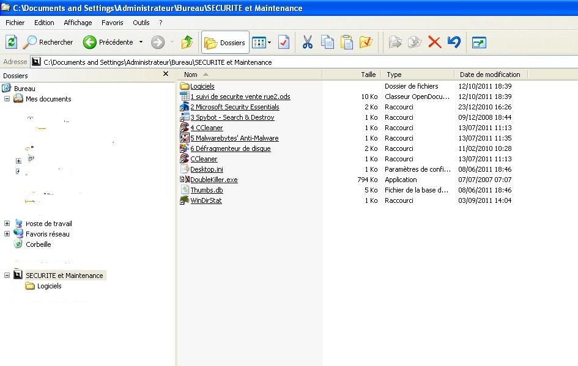Collapse the SECURITE et Maintenance tree node
The image size is (578, 366).
click(7, 276)
